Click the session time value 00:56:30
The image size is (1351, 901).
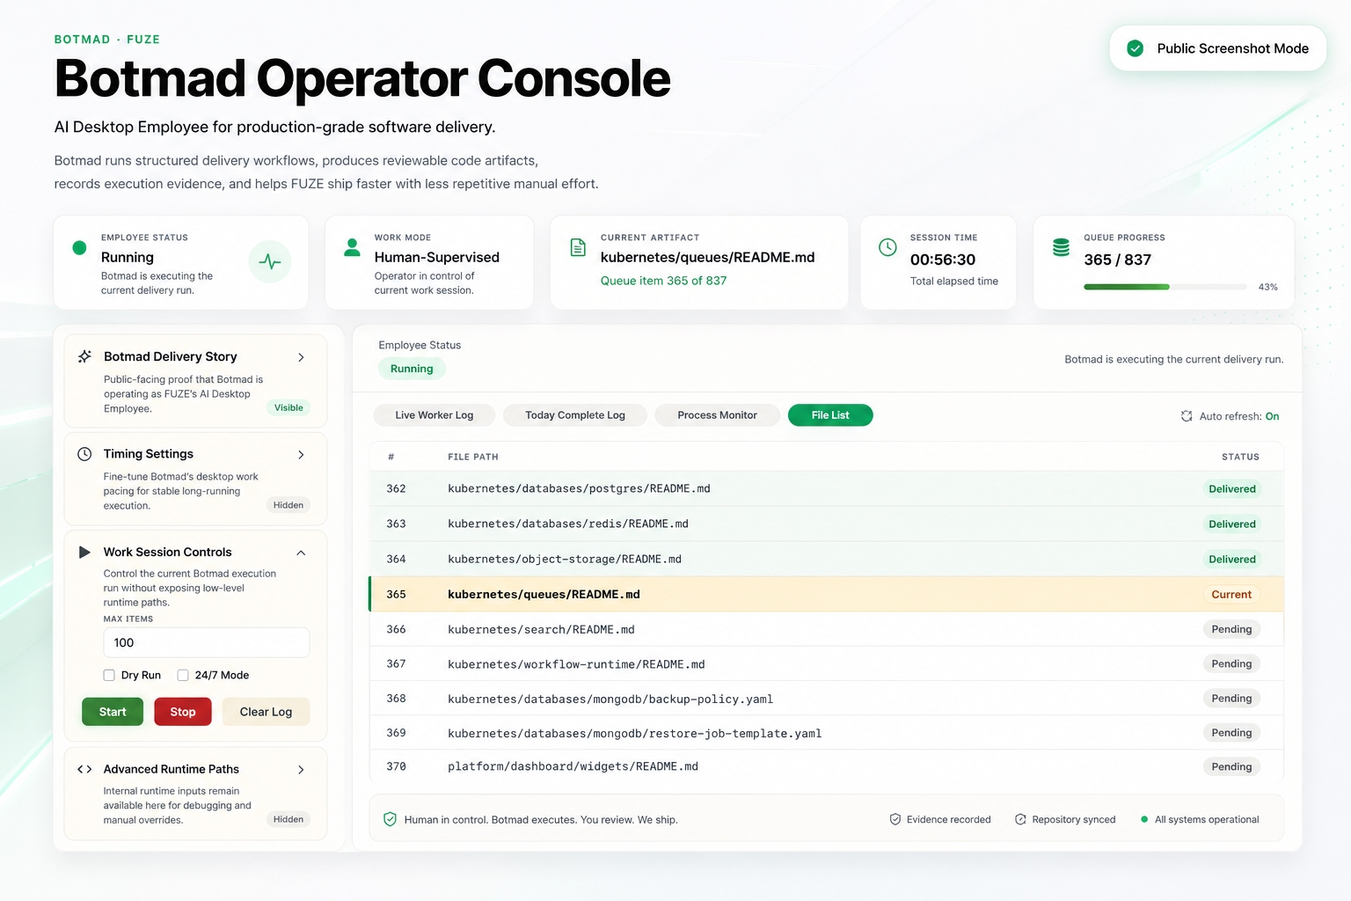943,260
